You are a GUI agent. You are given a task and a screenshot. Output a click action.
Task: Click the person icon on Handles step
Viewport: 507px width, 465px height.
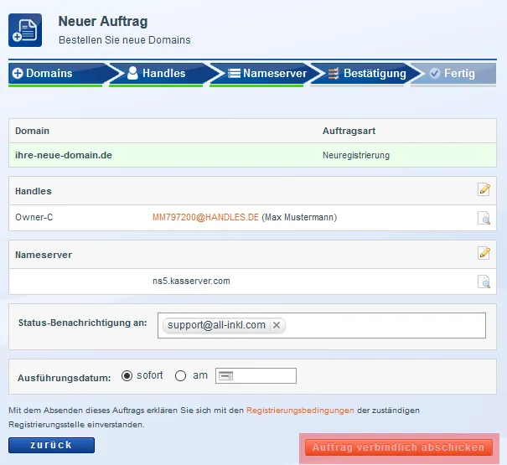[x=132, y=73]
